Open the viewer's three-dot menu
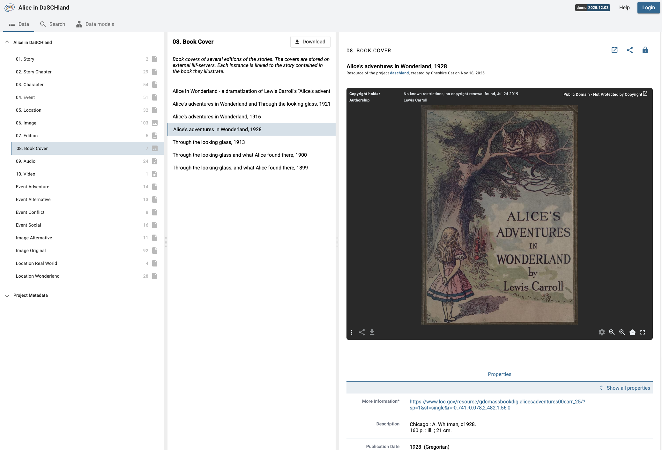The image size is (662, 450). 352,332
